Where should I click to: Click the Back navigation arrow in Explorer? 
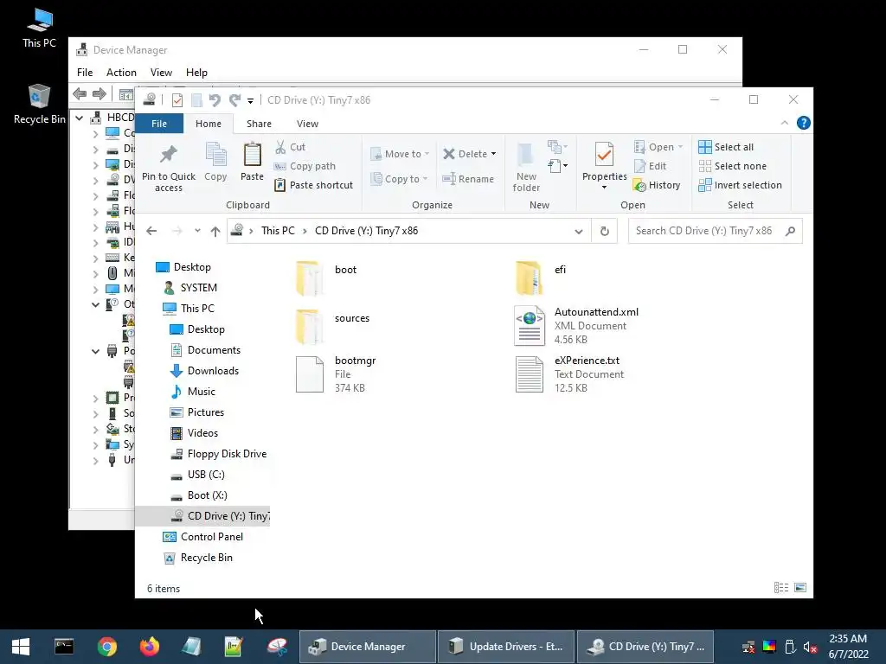point(151,231)
